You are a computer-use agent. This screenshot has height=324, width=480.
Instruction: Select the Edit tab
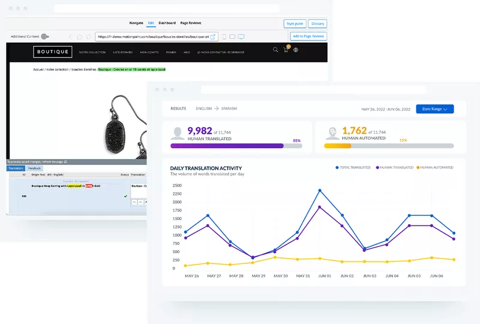pos(151,23)
